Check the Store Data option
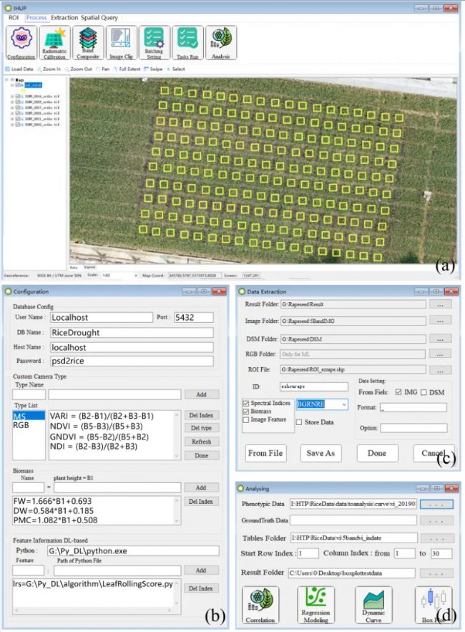The image size is (465, 632). coord(299,422)
